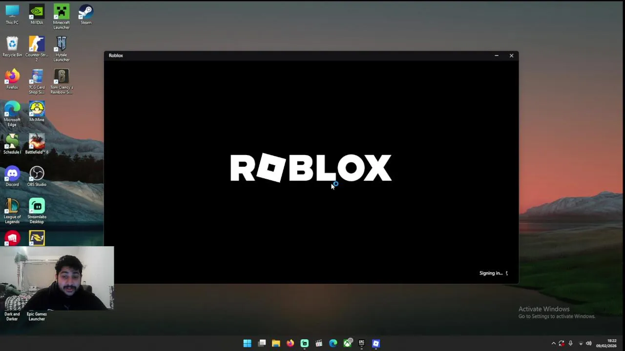Switch to Streamlabs in the taskbar
This screenshot has width=625, height=351.
pyautogui.click(x=304, y=343)
